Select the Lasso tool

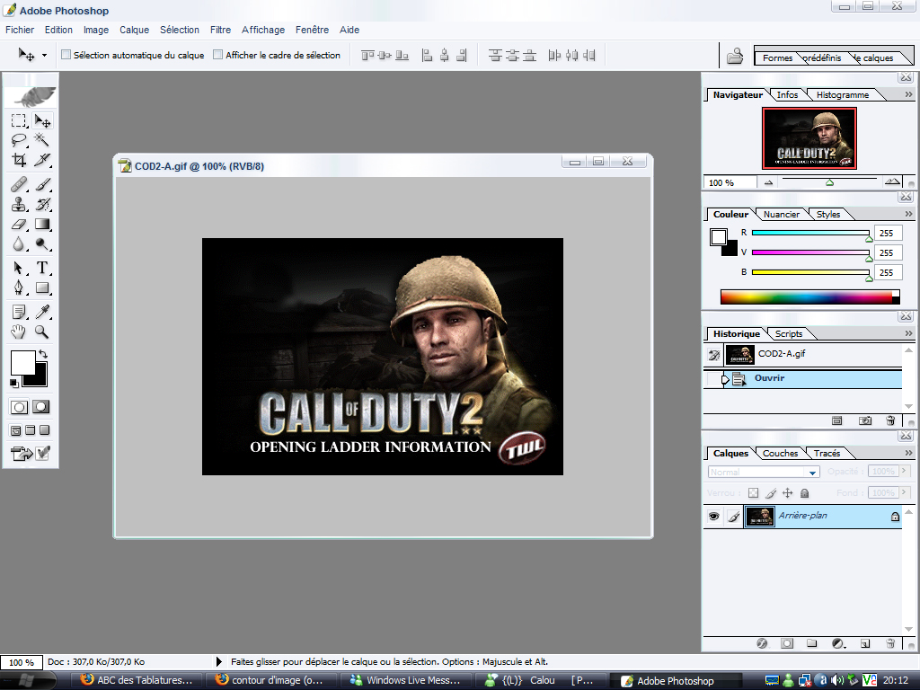(19, 140)
